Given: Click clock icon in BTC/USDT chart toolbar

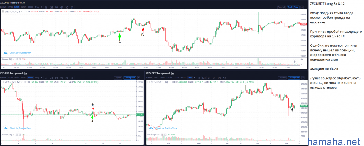Looking at the screenshot, I should pos(214,78).
